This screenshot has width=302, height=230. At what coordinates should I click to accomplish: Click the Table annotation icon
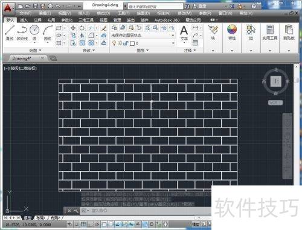pos(195,43)
